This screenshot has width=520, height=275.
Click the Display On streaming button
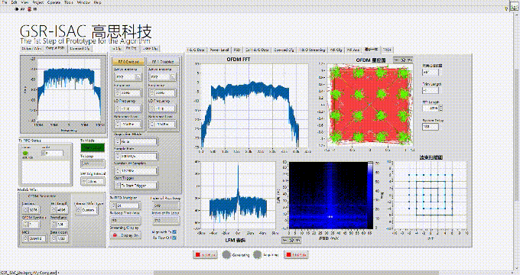(x=125, y=235)
